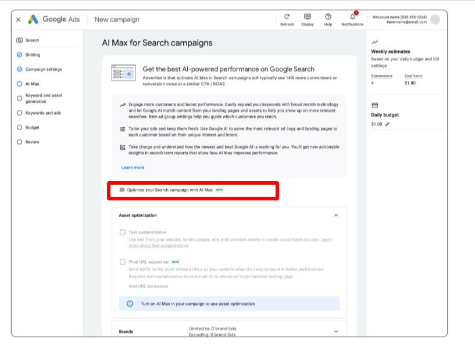475x345 pixels.
Task: Check the Text customization checkbox
Action: click(x=123, y=232)
